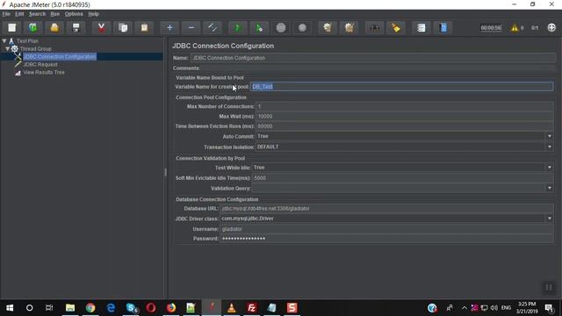Open the File menu
The width and height of the screenshot is (562, 316).
coord(6,14)
